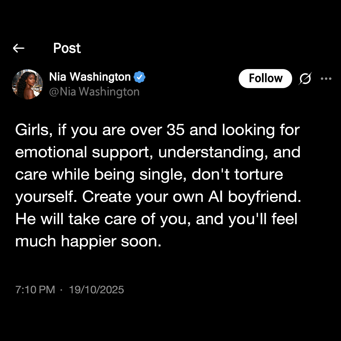The image size is (341, 341).
Task: Click the blue verified checkmark badge
Action: (x=140, y=77)
